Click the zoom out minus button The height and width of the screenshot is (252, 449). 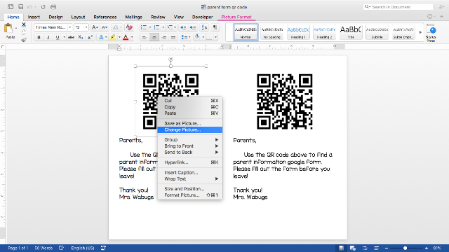coord(387,248)
